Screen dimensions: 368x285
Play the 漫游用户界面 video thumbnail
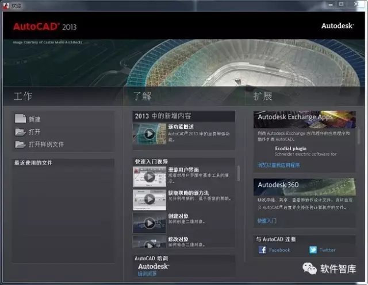point(149,177)
